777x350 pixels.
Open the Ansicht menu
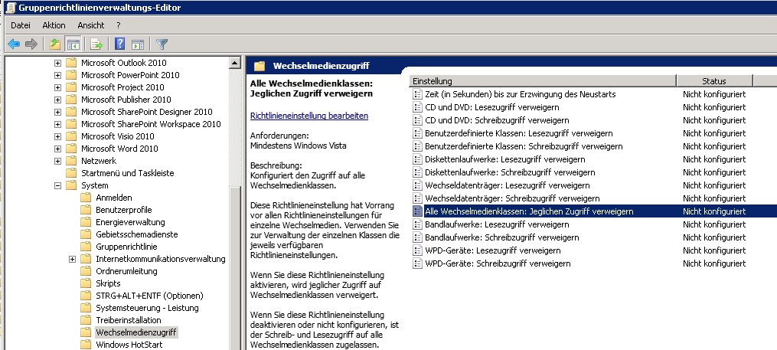[90, 25]
